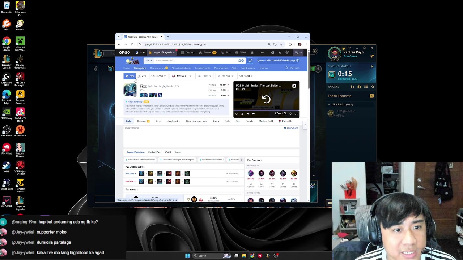Image resolution: width=463 pixels, height=260 pixels.
Task: Switch to the Items tab
Action: tap(158, 121)
